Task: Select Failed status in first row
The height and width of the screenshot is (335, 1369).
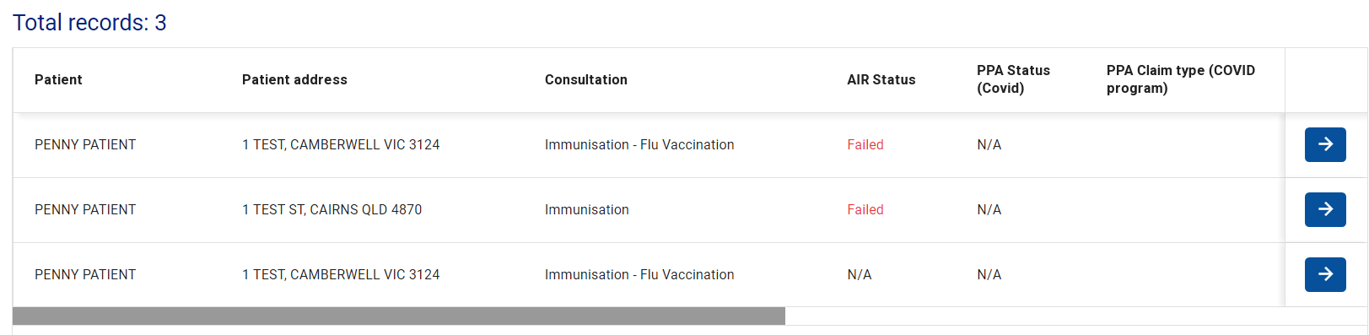Action: coord(865,144)
